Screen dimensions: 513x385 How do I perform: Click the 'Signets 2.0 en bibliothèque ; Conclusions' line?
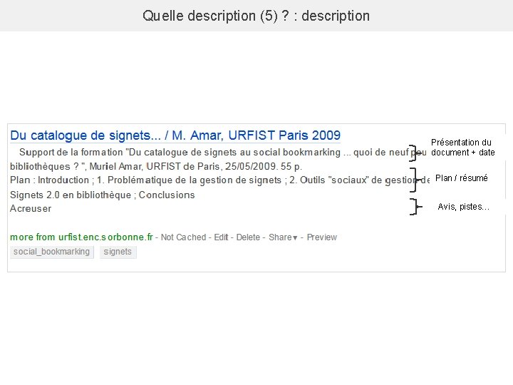pyautogui.click(x=103, y=195)
